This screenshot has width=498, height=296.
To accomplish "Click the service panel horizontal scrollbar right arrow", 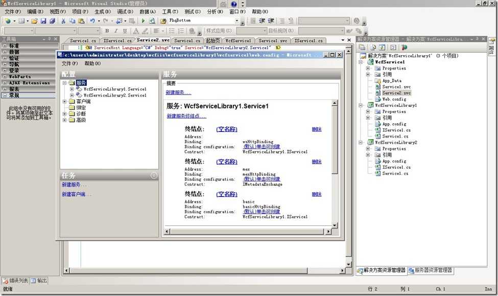I will [328, 232].
